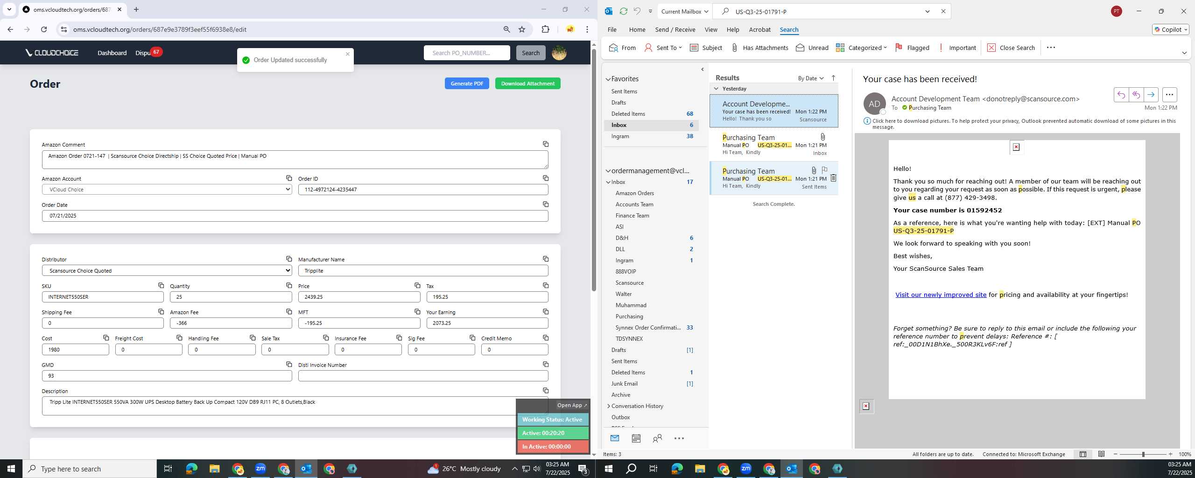Reply to the ScanSource email

[x=1121, y=95]
